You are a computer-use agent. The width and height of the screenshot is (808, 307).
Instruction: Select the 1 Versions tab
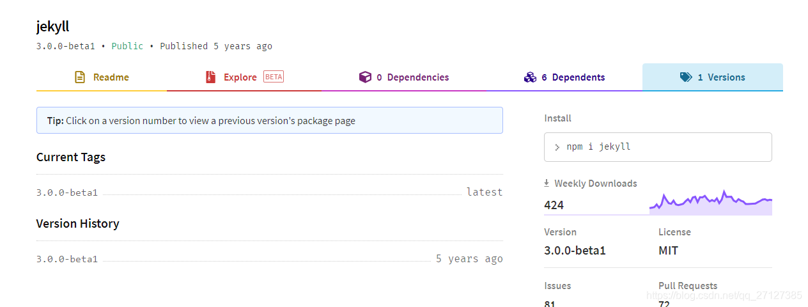click(x=713, y=77)
